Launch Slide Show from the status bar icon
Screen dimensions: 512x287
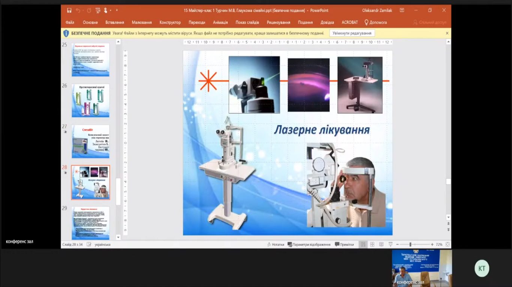(x=391, y=244)
